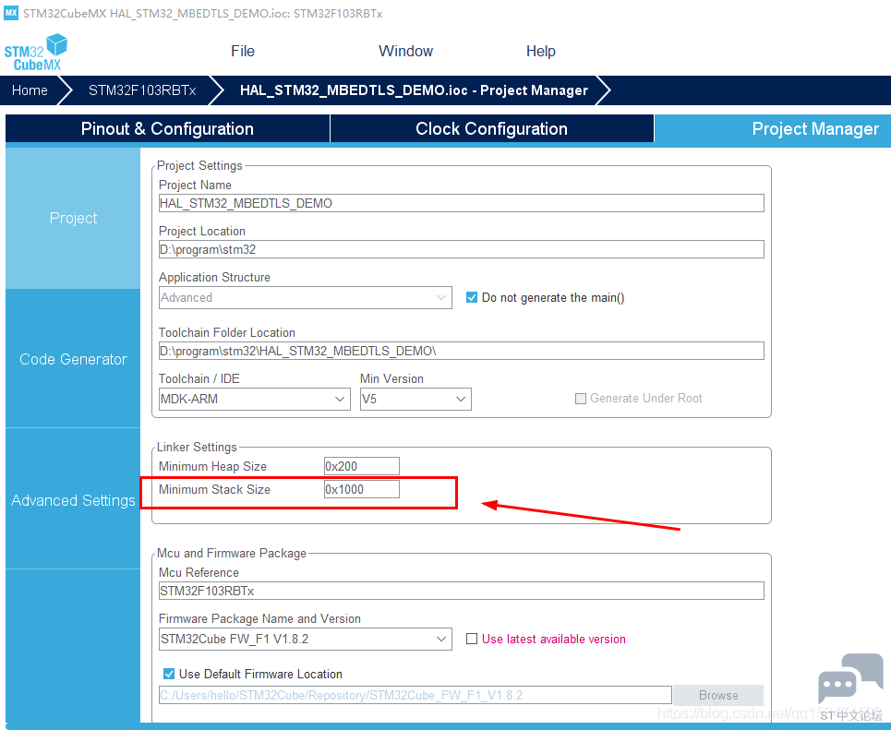
Task: Click the firmware repository path field
Action: pos(415,695)
